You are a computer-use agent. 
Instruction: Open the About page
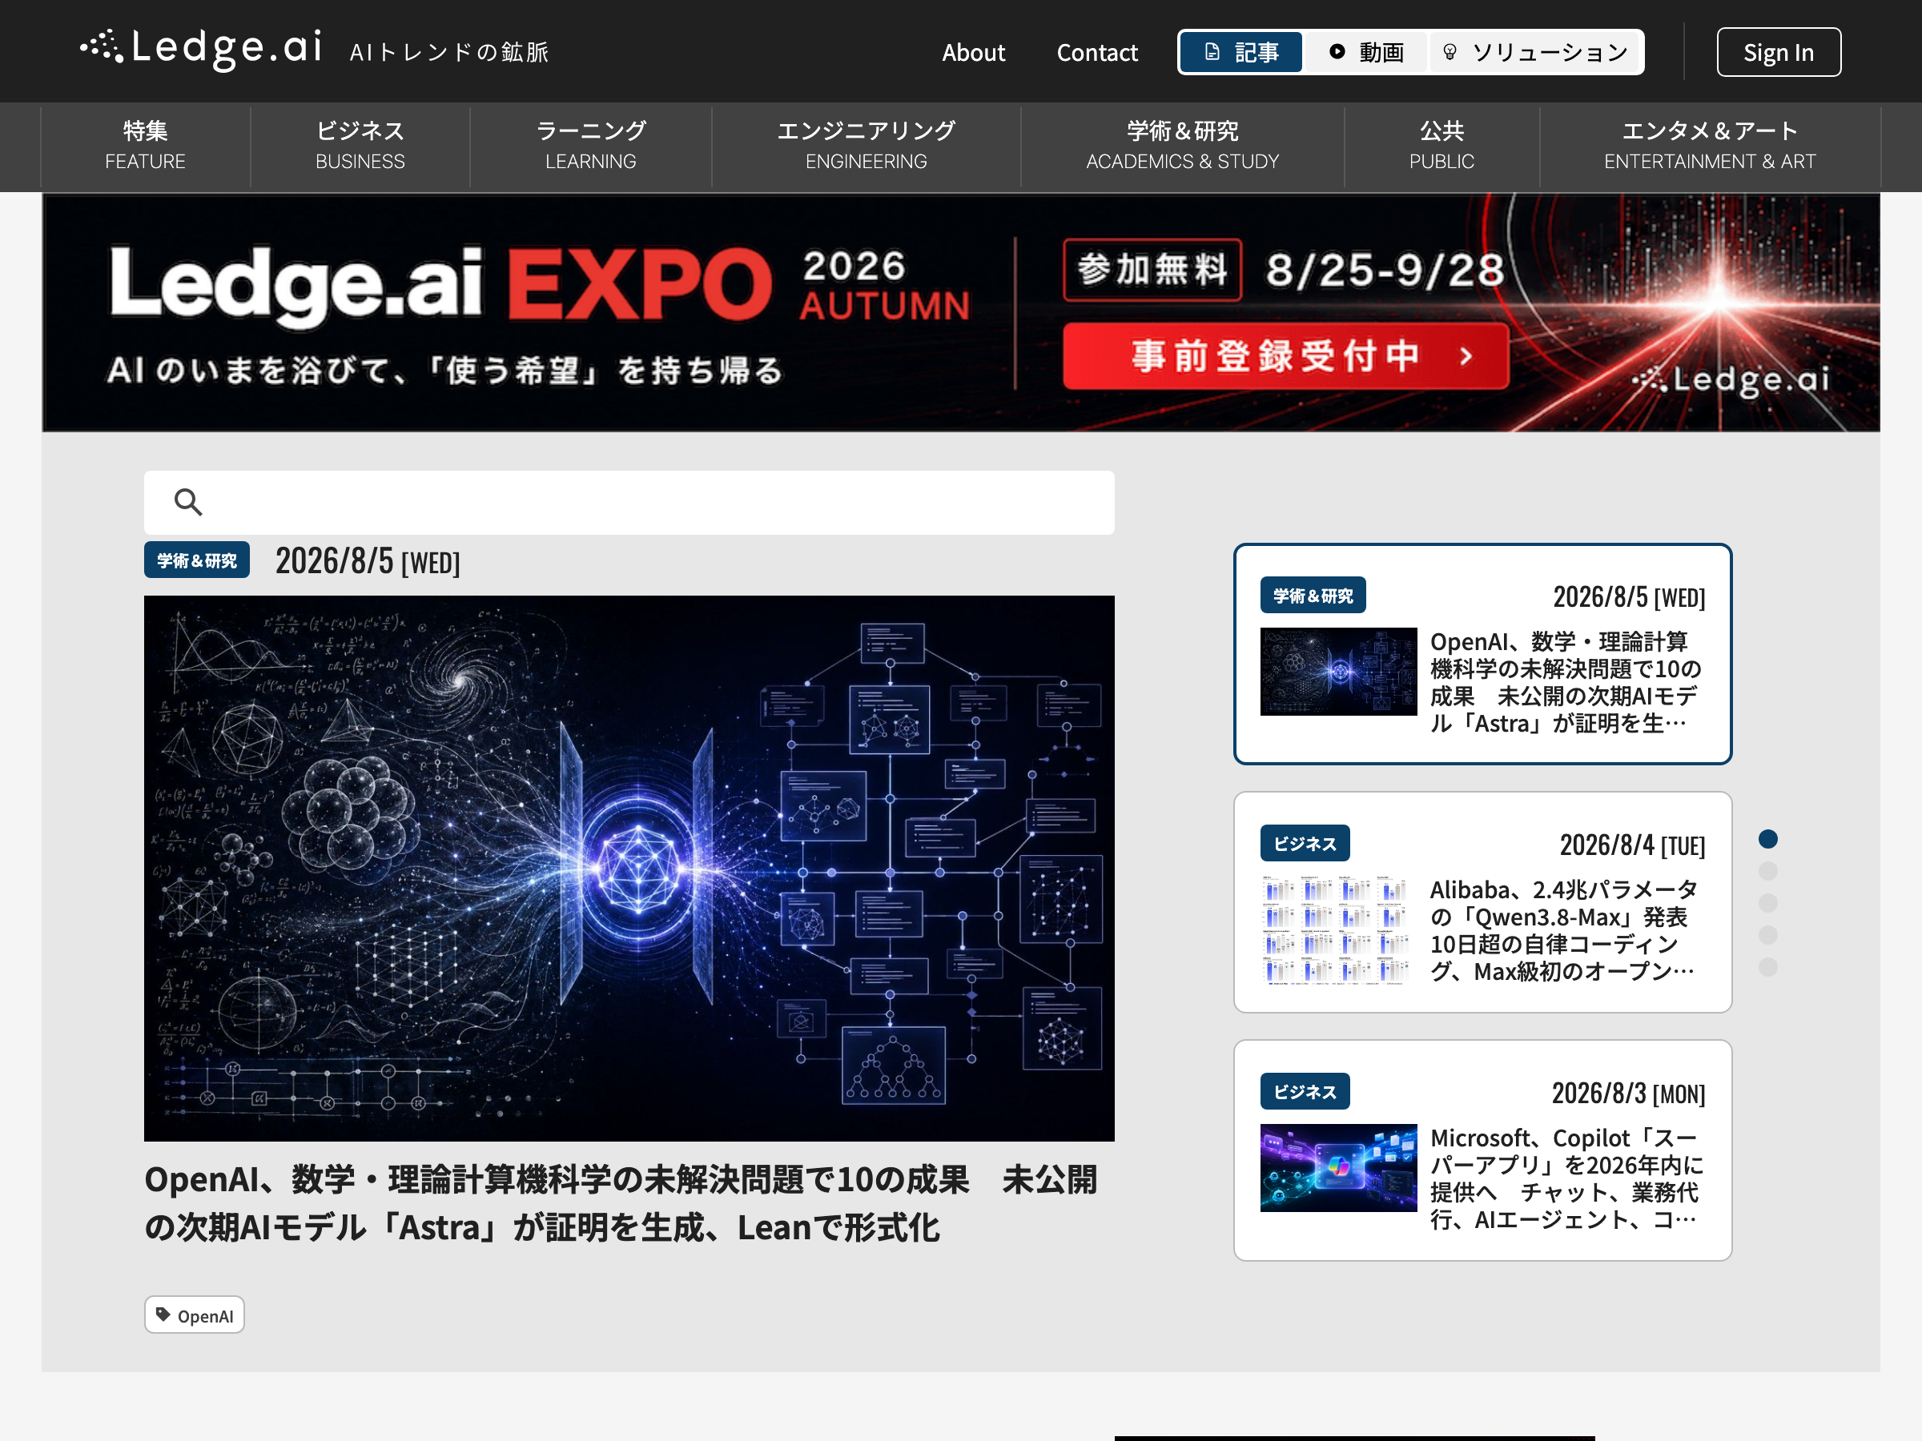pyautogui.click(x=973, y=52)
